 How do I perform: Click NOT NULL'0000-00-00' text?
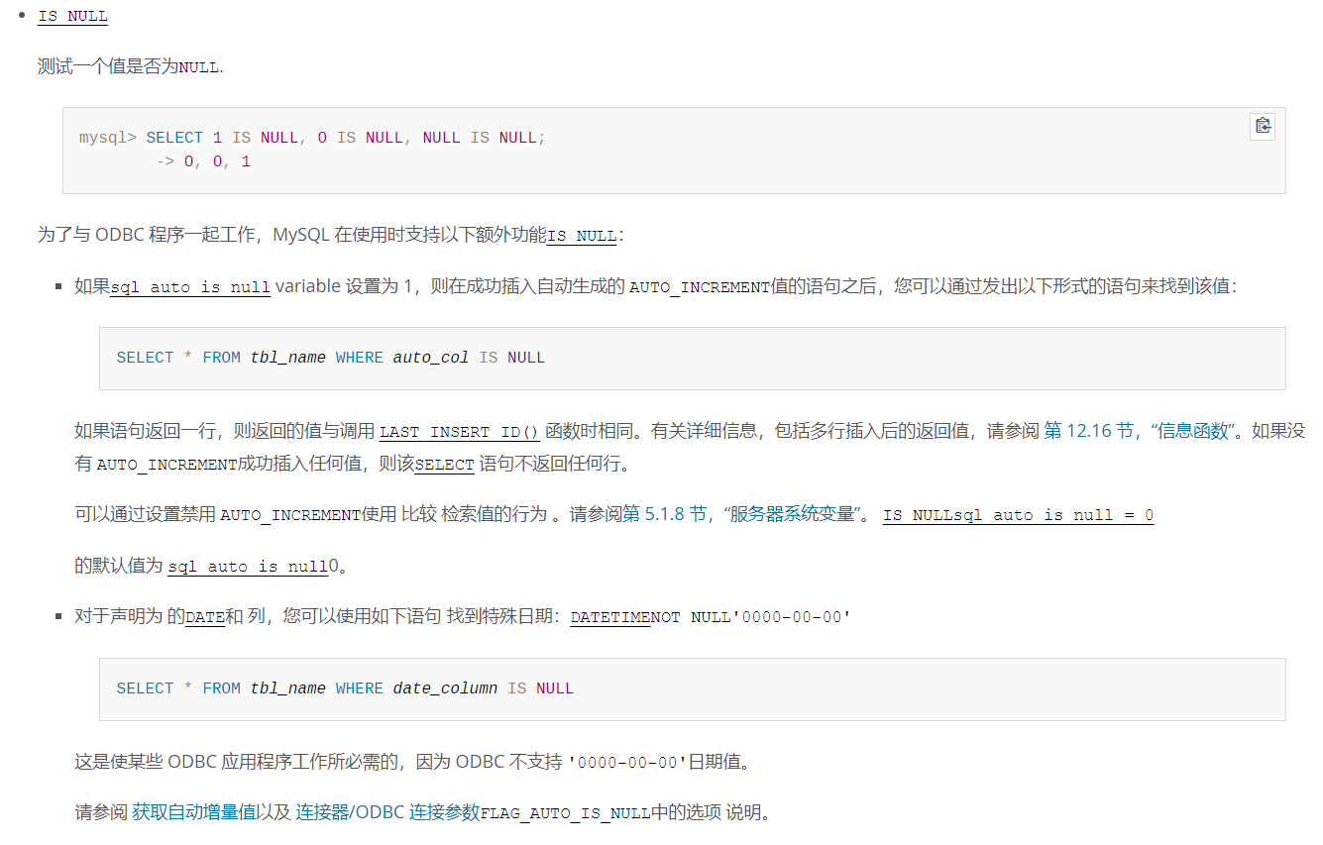[x=751, y=617]
